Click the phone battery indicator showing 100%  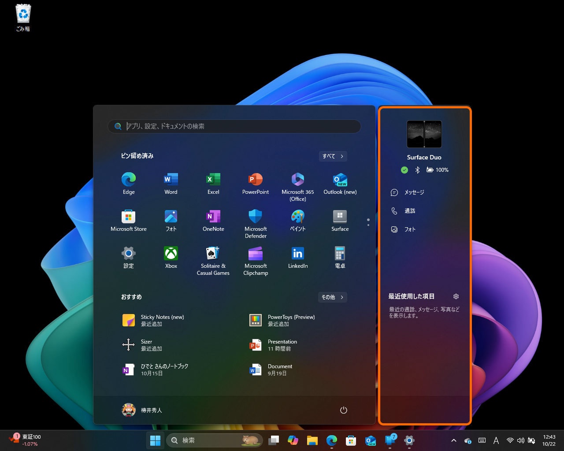tap(438, 170)
